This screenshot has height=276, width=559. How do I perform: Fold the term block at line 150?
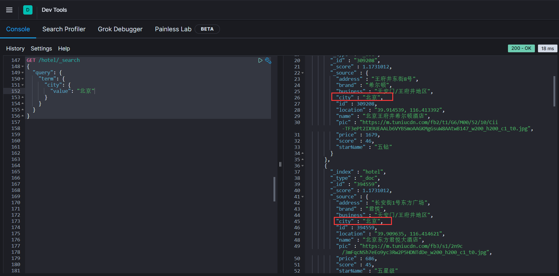(x=23, y=79)
